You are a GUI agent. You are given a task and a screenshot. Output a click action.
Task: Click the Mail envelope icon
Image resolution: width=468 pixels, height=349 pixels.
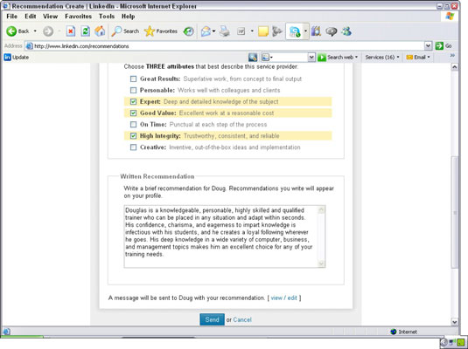(x=206, y=31)
